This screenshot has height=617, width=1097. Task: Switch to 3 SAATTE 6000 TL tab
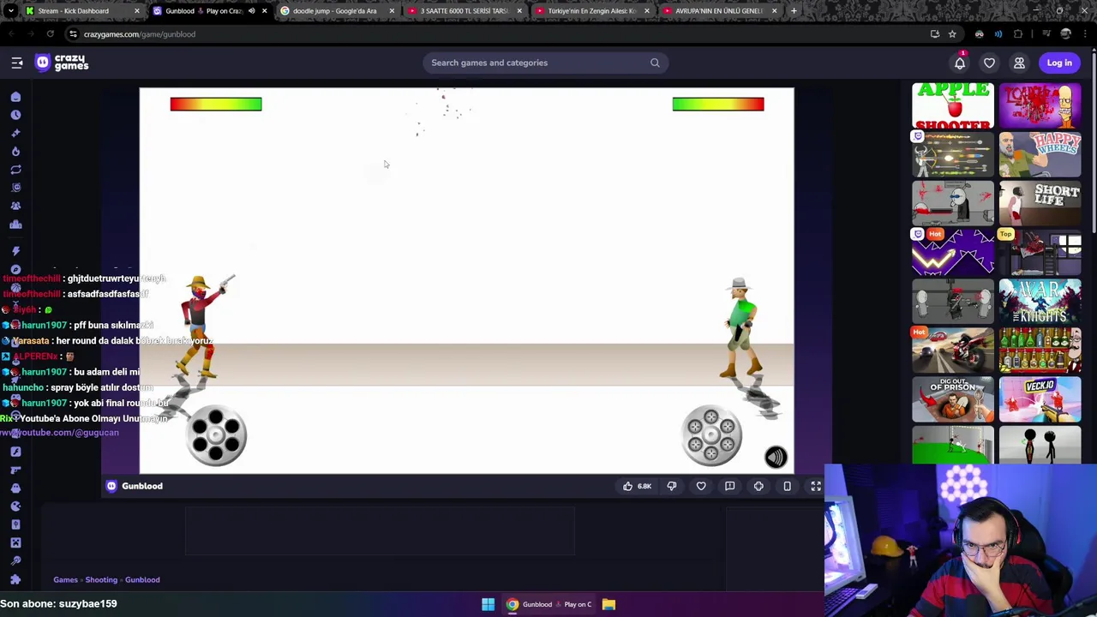[463, 11]
